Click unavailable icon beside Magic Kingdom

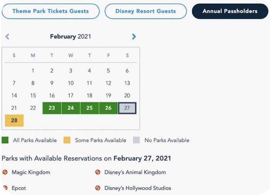(5, 172)
